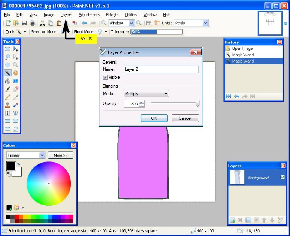The width and height of the screenshot is (290, 236).
Task: Click the swap colors arrow icon
Action: coord(19,164)
